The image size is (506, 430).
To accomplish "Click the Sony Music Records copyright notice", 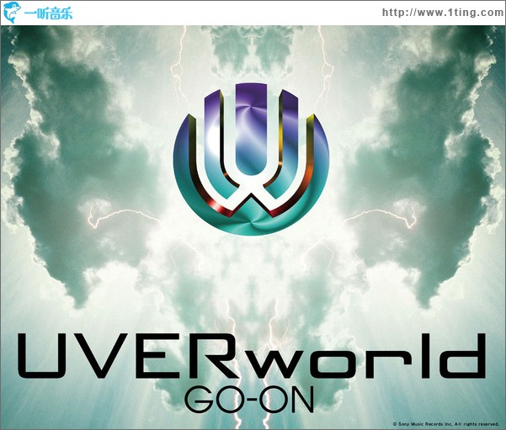I will pos(446,424).
